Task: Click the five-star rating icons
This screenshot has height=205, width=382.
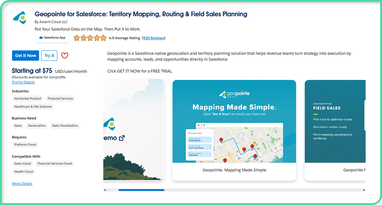Action: click(x=90, y=38)
